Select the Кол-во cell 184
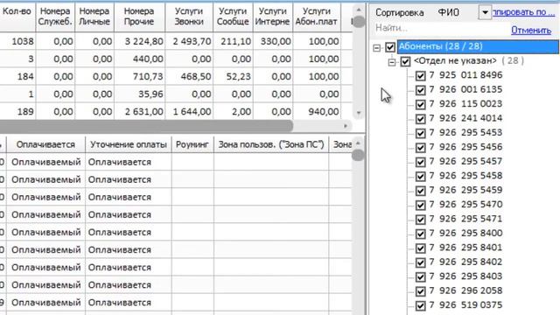Image resolution: width=560 pixels, height=315 pixels. pos(17,76)
